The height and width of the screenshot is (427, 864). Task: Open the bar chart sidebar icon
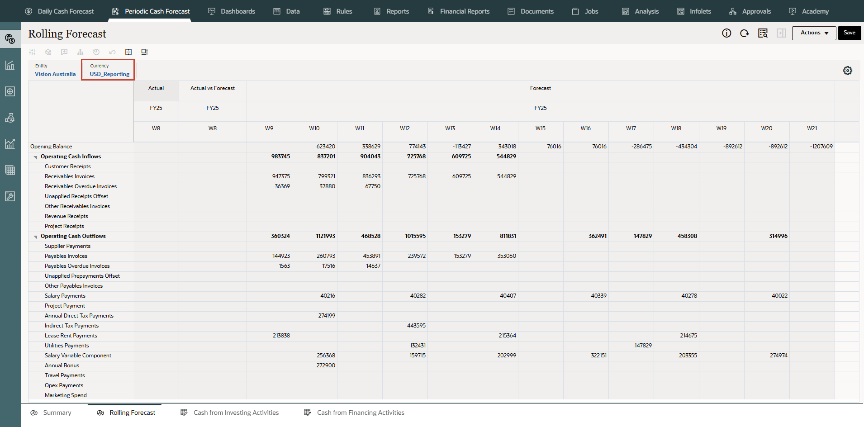pyautogui.click(x=10, y=65)
